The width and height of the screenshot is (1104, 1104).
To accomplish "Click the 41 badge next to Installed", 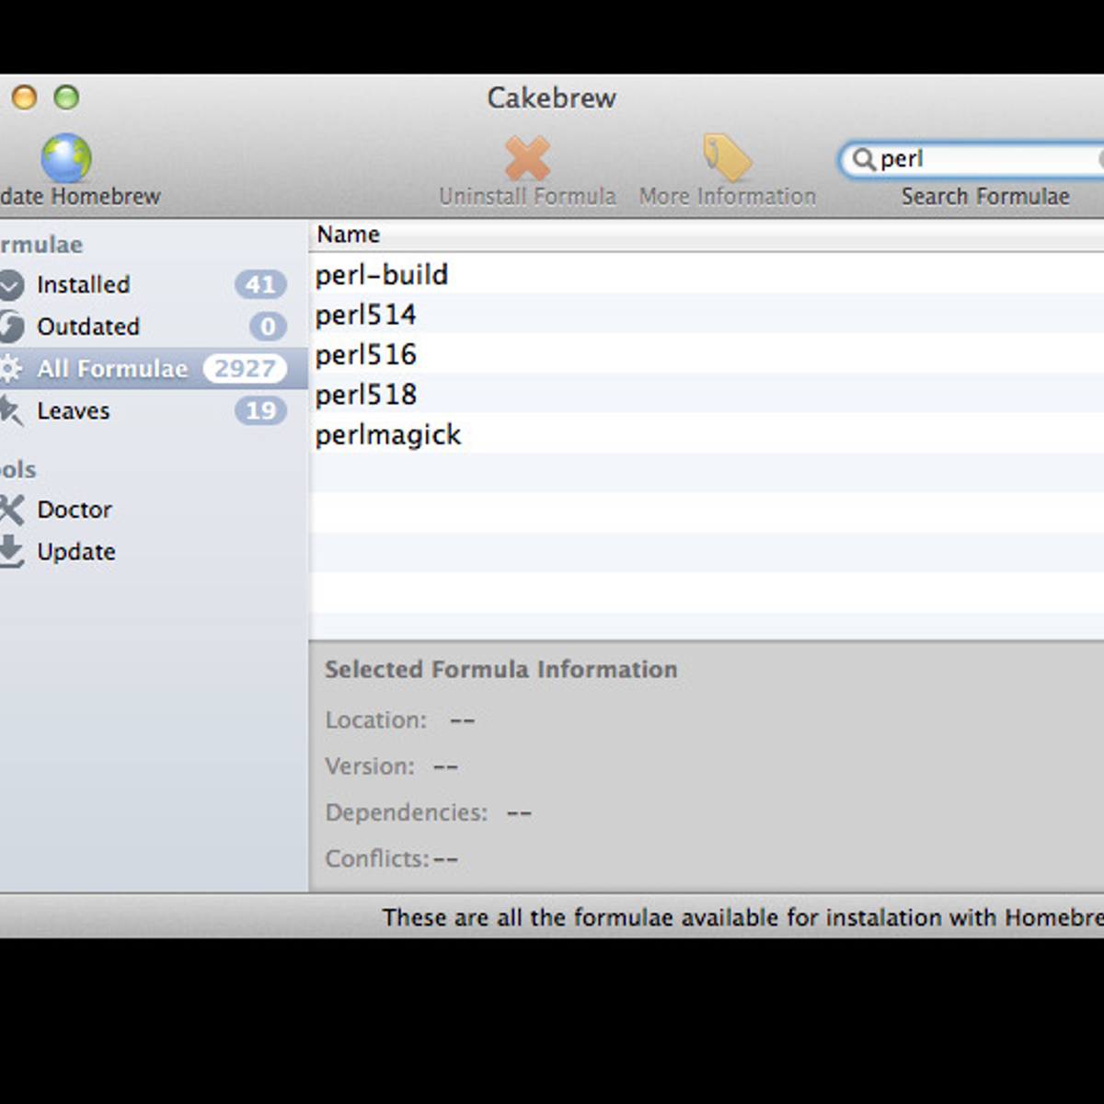I will [260, 284].
